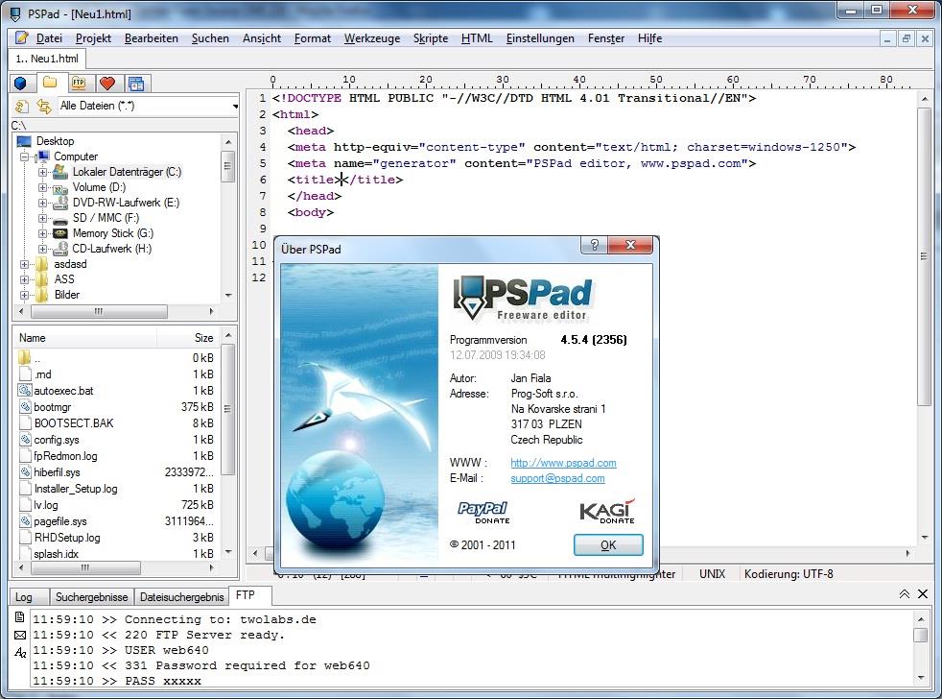Expand the ASS folder node
Screen dimensions: 942x699
(x=25, y=279)
